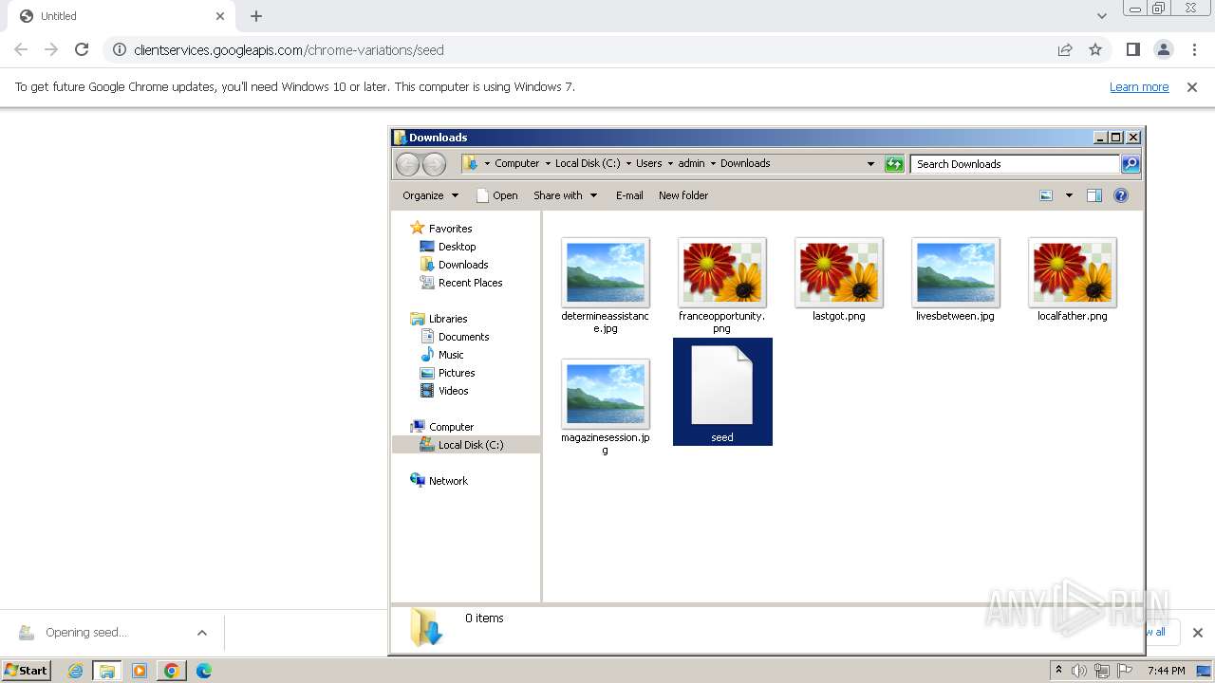This screenshot has height=683, width=1215.
Task: Click the address bar URL
Action: 289,49
